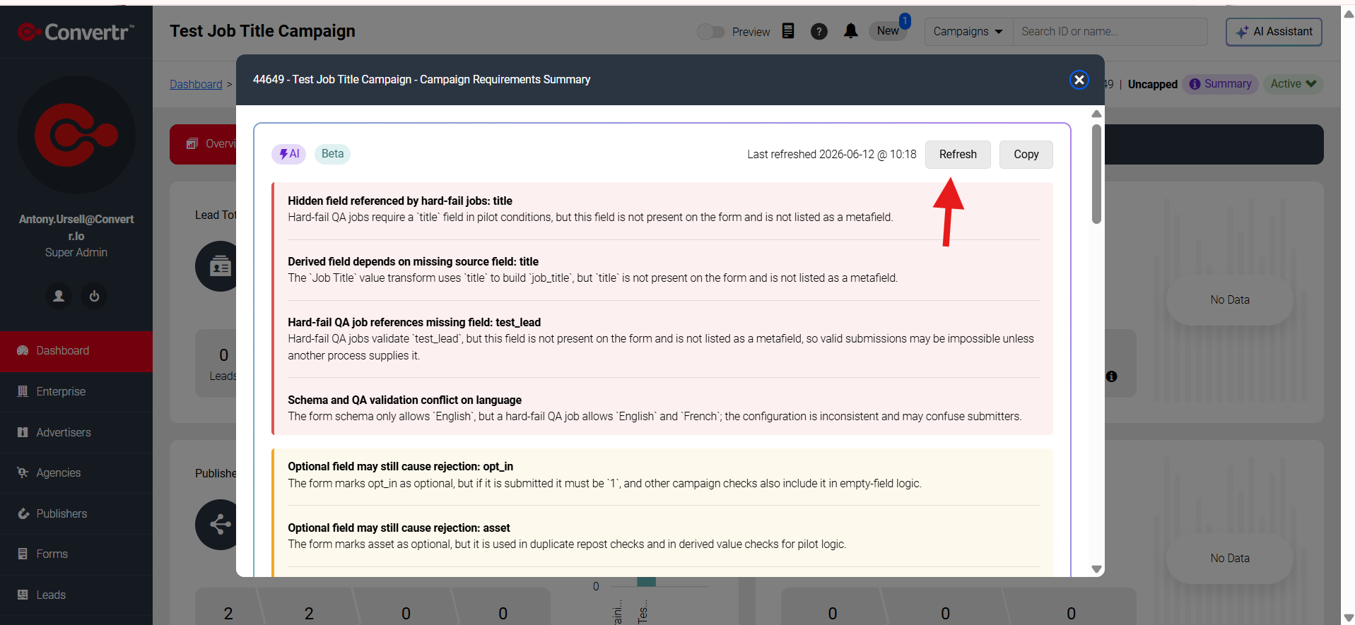Open the AI Assistant

pos(1274,32)
